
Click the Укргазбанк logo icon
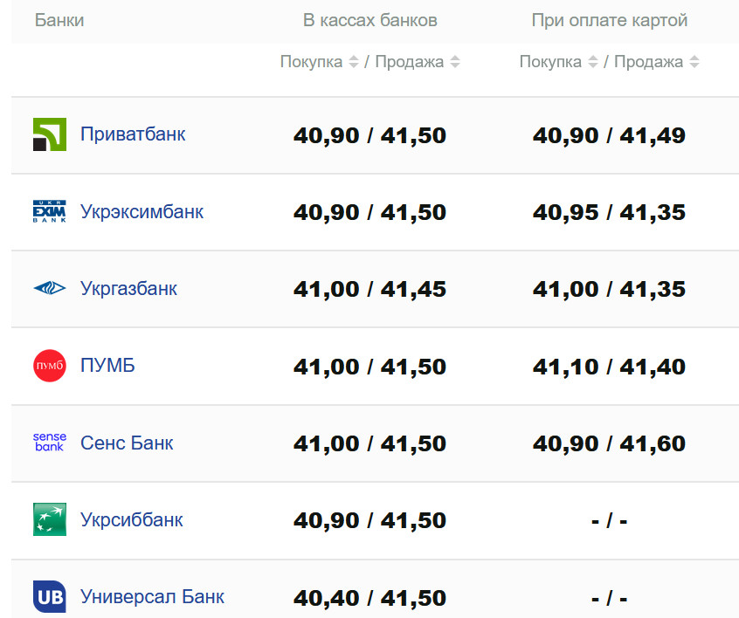[50, 288]
